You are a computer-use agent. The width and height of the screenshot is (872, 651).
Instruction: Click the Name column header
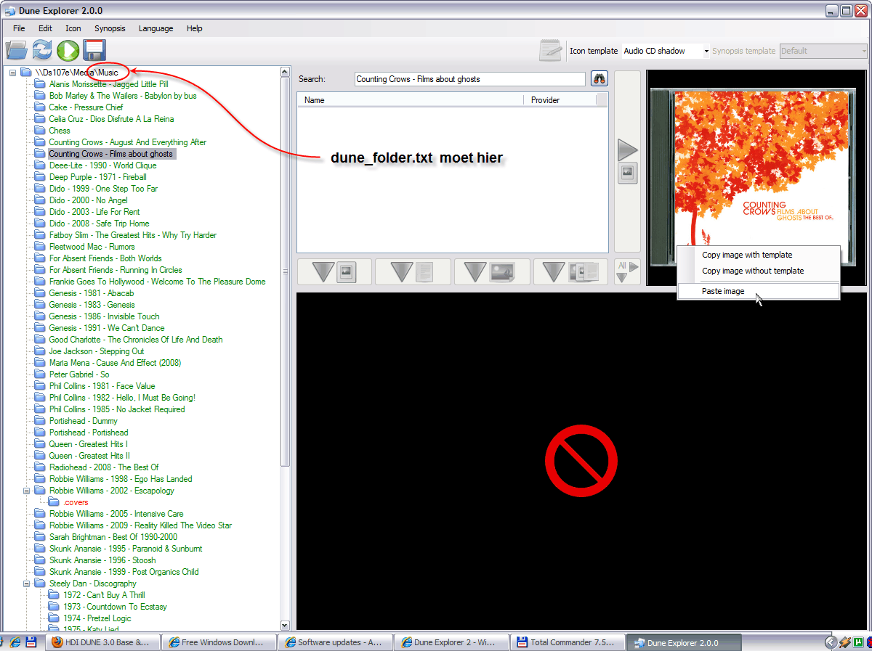[411, 100]
